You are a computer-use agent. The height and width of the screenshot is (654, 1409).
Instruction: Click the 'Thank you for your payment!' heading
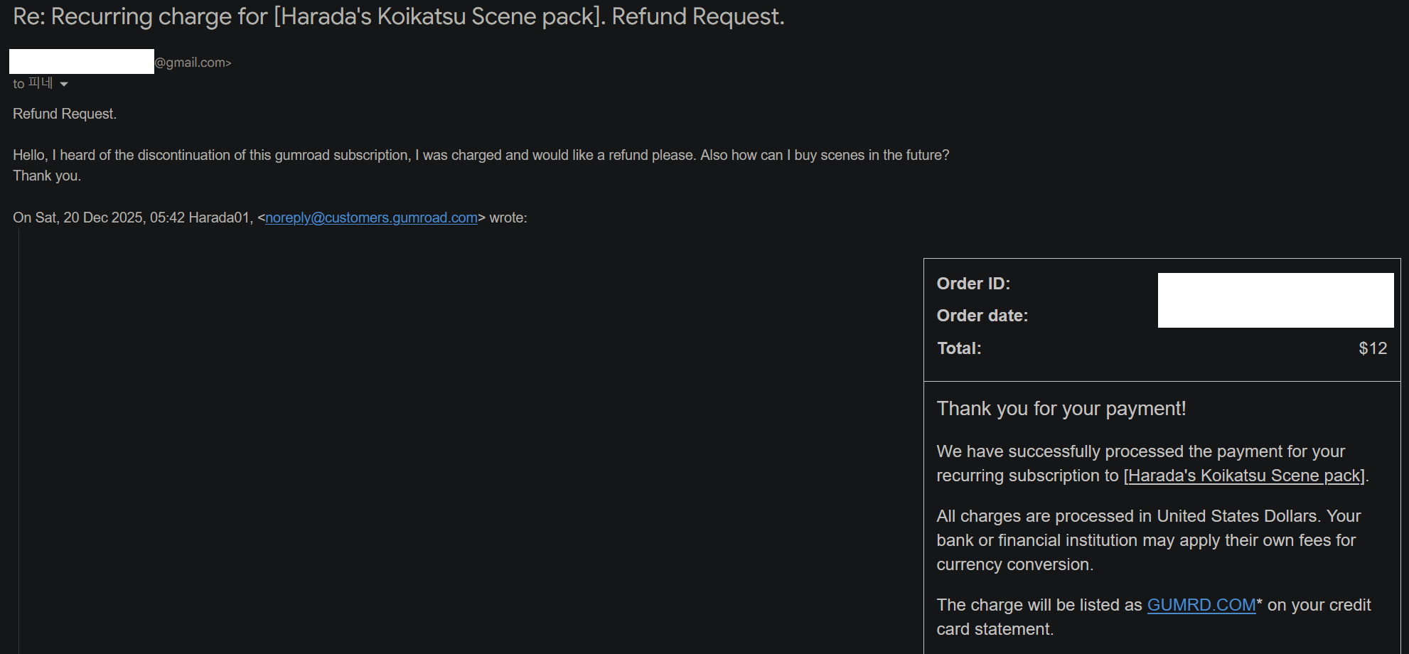click(x=1061, y=409)
